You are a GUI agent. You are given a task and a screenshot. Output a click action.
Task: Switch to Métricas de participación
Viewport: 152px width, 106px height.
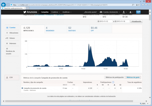115,77
